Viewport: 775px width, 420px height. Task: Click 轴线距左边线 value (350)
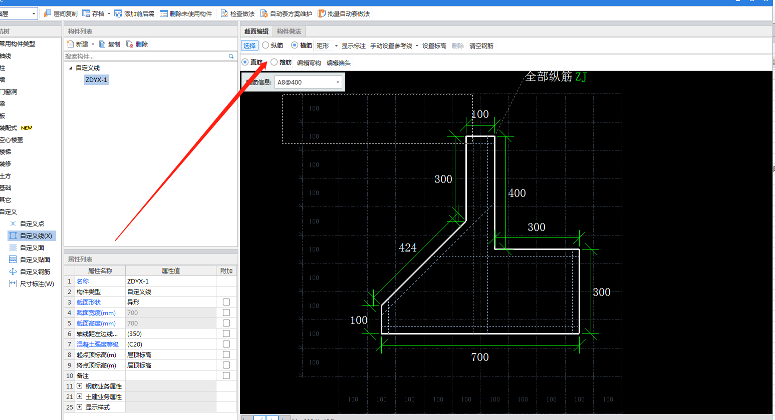point(171,333)
